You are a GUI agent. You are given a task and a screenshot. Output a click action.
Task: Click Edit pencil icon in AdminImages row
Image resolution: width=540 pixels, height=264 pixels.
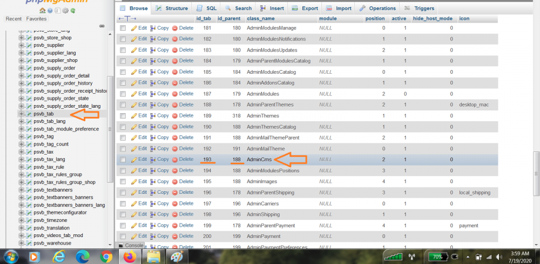coord(134,182)
